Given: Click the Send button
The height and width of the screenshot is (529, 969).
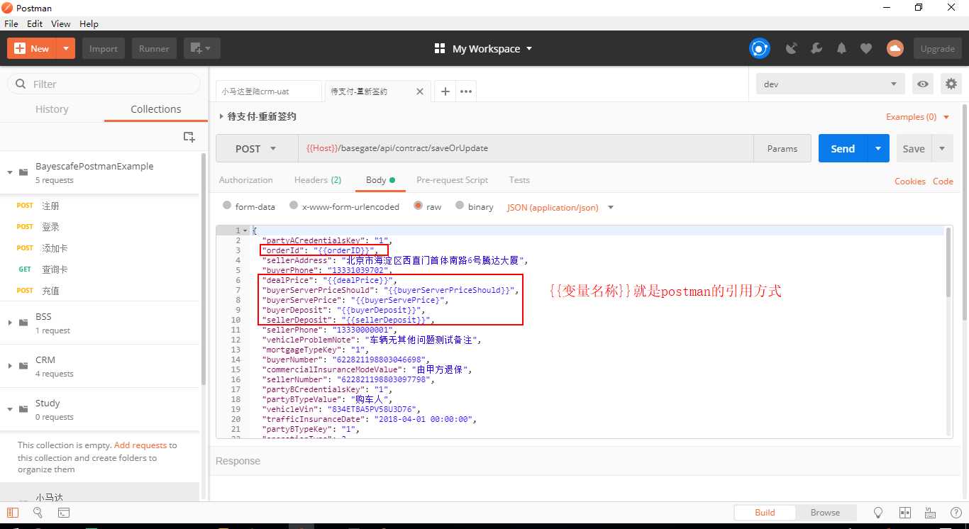Looking at the screenshot, I should pyautogui.click(x=843, y=148).
